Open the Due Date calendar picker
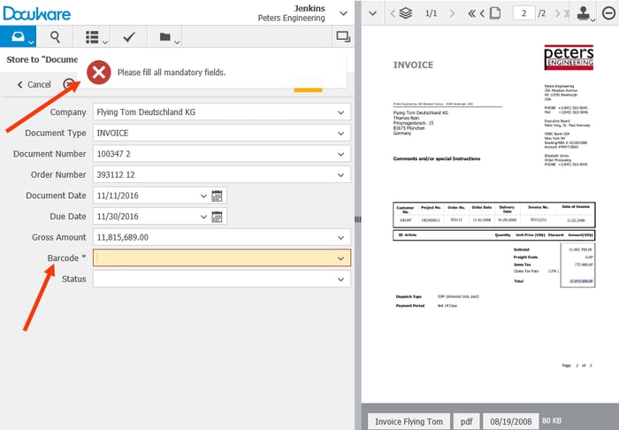The image size is (619, 430). [x=218, y=216]
